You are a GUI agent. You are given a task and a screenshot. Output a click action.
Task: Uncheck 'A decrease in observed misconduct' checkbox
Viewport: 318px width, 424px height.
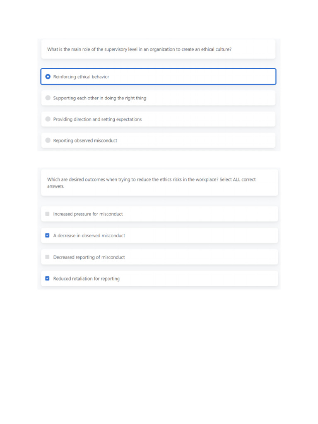pos(47,236)
